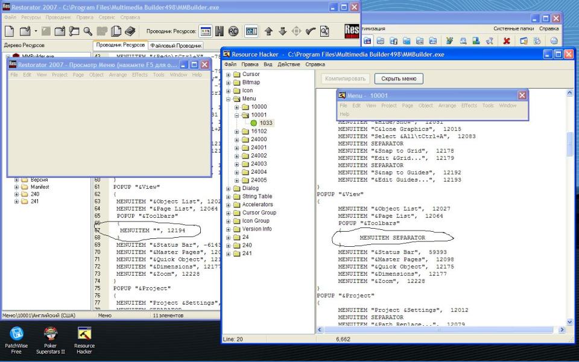The image size is (579, 362).
Task: Select the 24003 menu folder
Action: point(259,164)
